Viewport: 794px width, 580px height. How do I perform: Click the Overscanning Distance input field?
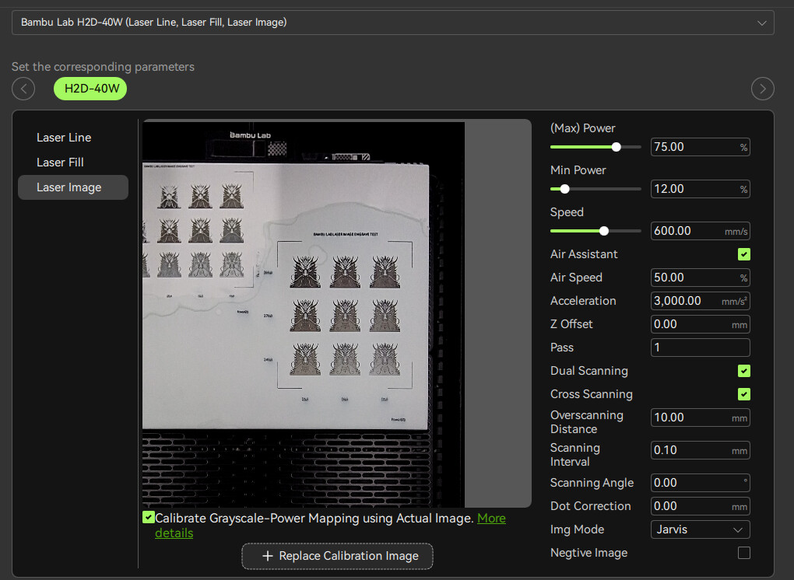pos(700,418)
